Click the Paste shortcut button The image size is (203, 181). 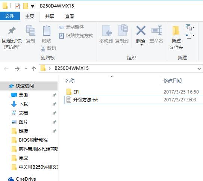pos(76,36)
